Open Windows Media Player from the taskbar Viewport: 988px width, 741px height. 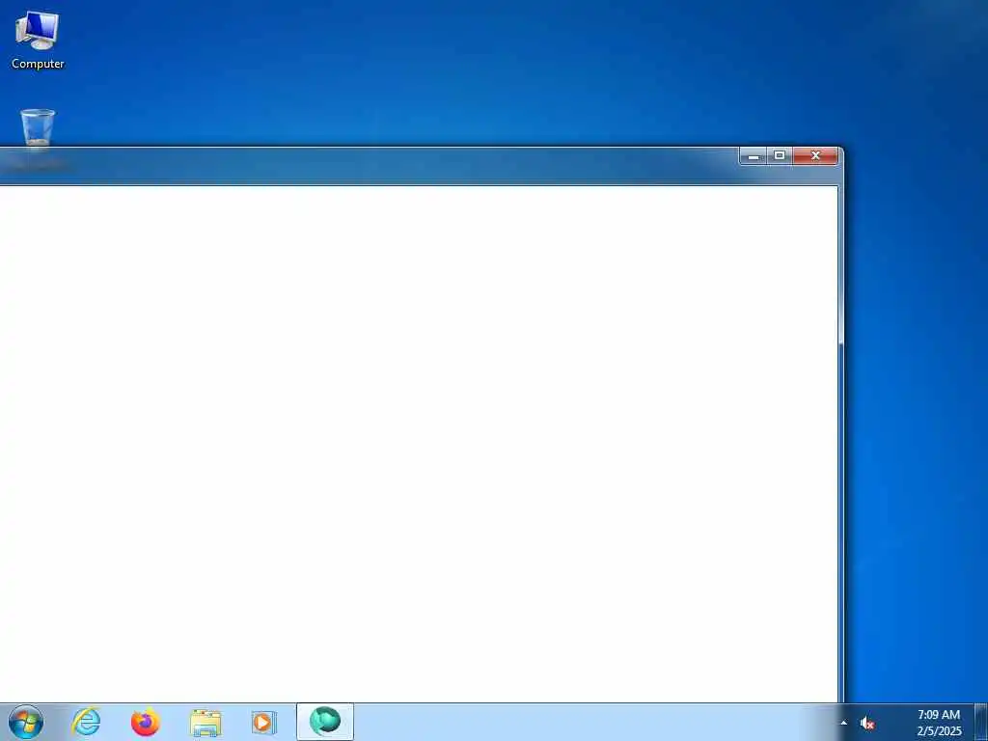(263, 722)
